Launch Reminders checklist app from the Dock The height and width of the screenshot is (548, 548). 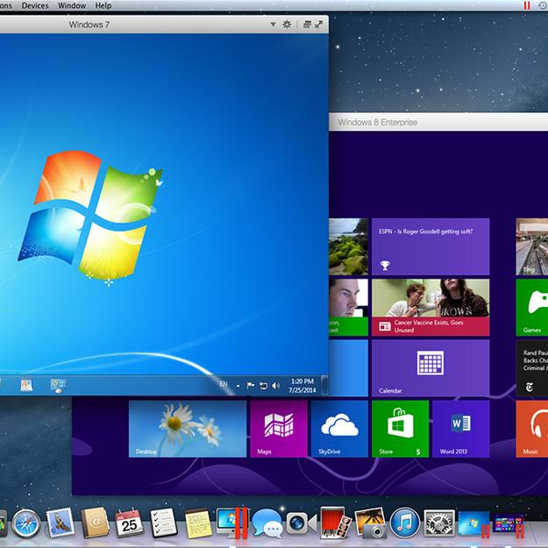[x=163, y=523]
